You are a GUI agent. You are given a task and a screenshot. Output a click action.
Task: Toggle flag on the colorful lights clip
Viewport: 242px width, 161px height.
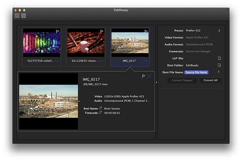(57, 31)
